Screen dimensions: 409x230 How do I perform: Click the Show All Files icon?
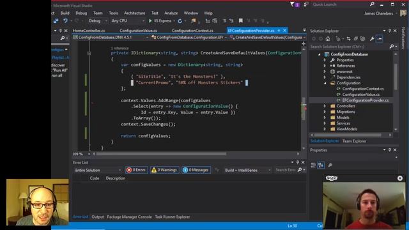(x=362, y=39)
